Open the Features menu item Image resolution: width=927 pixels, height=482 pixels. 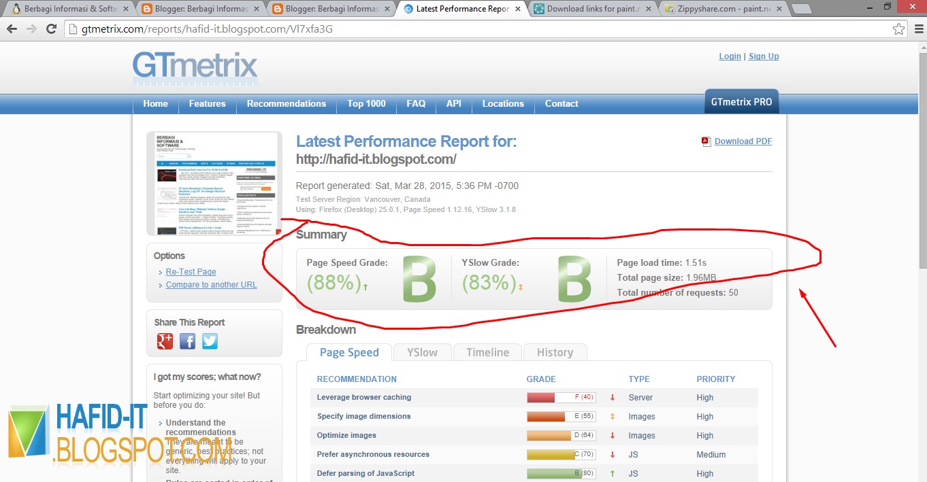[207, 103]
